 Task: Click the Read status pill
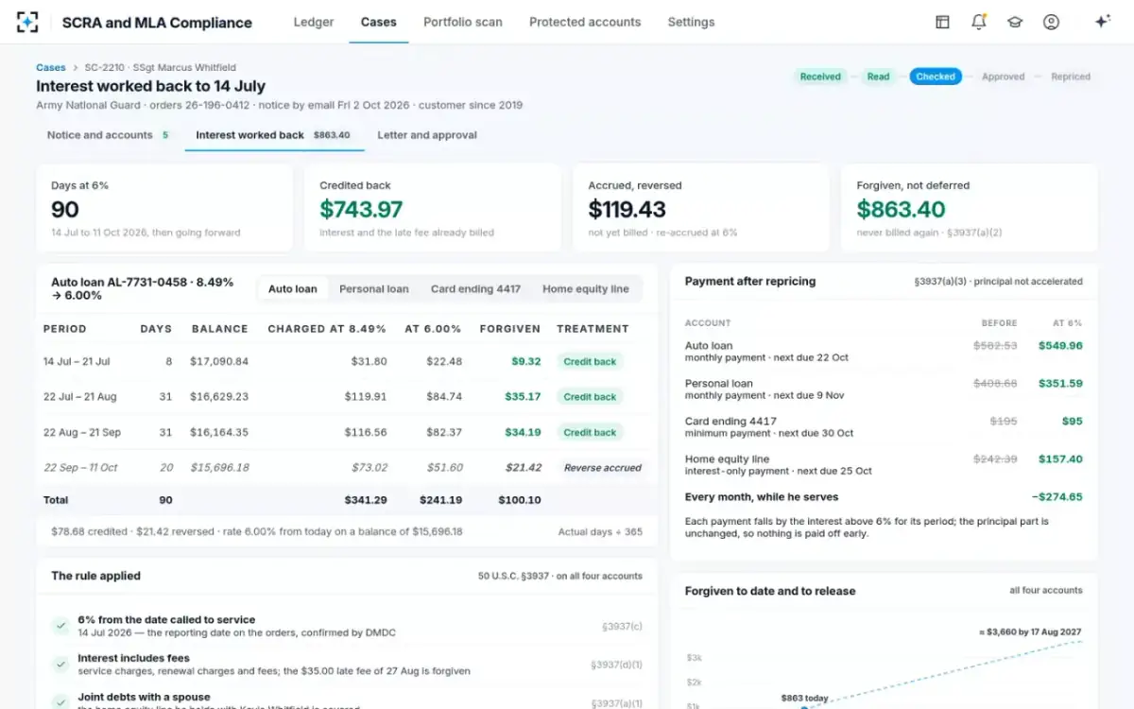pyautogui.click(x=879, y=77)
